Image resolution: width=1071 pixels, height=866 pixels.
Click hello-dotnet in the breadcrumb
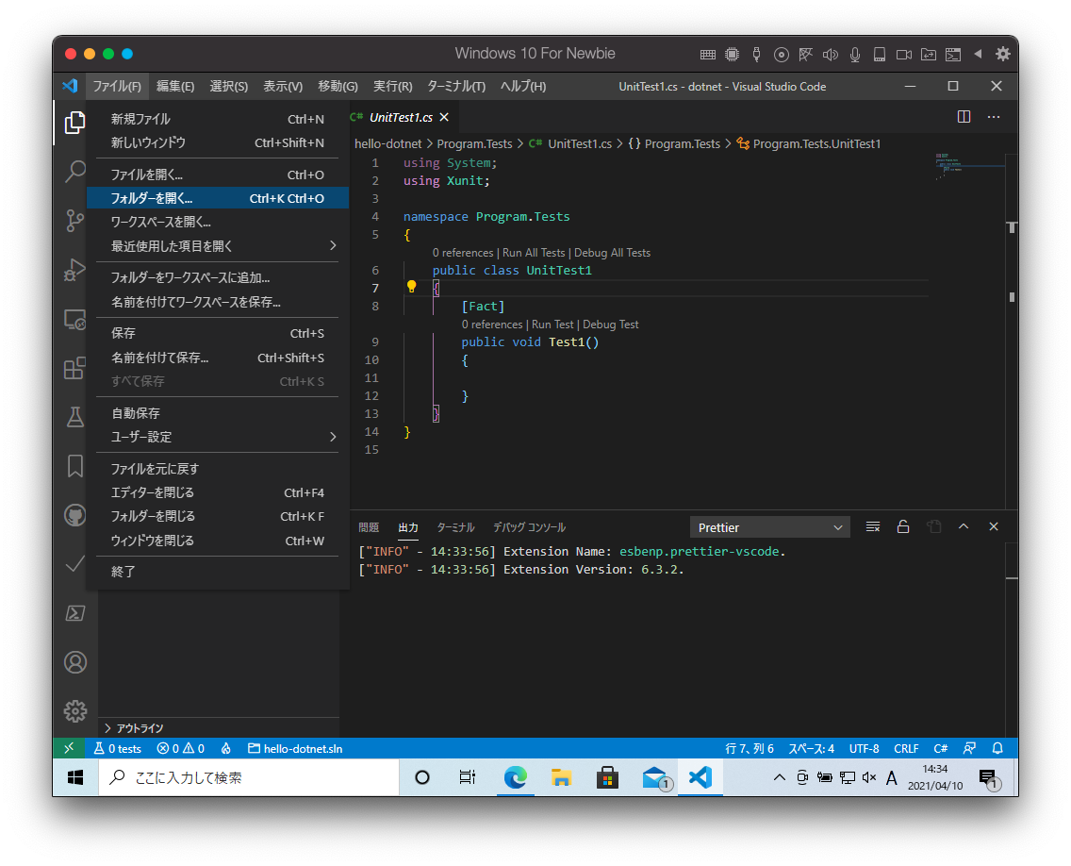(388, 143)
